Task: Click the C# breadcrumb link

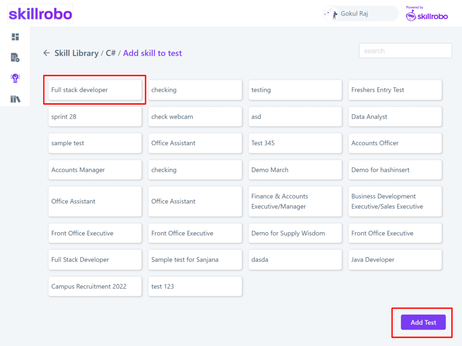Action: click(111, 53)
